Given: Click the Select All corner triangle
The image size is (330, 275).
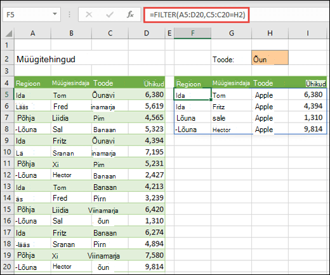Looking at the screenshot, I should click(x=8, y=33).
